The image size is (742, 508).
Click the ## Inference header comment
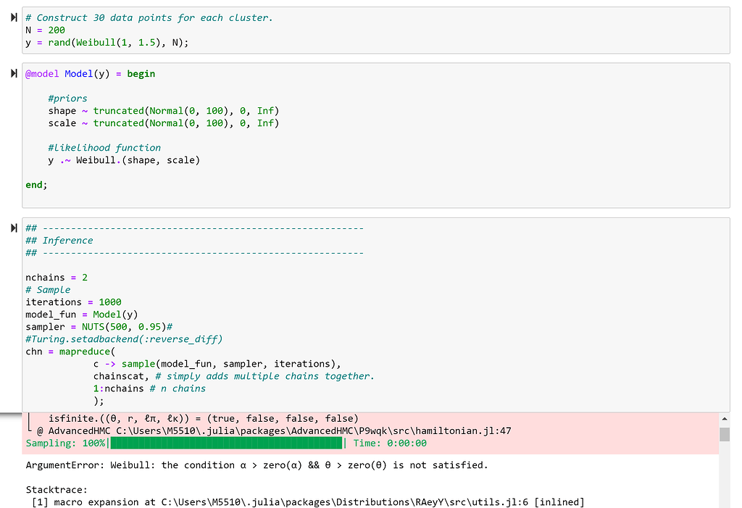[x=58, y=240]
